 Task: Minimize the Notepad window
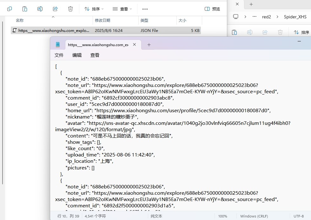[299, 41]
